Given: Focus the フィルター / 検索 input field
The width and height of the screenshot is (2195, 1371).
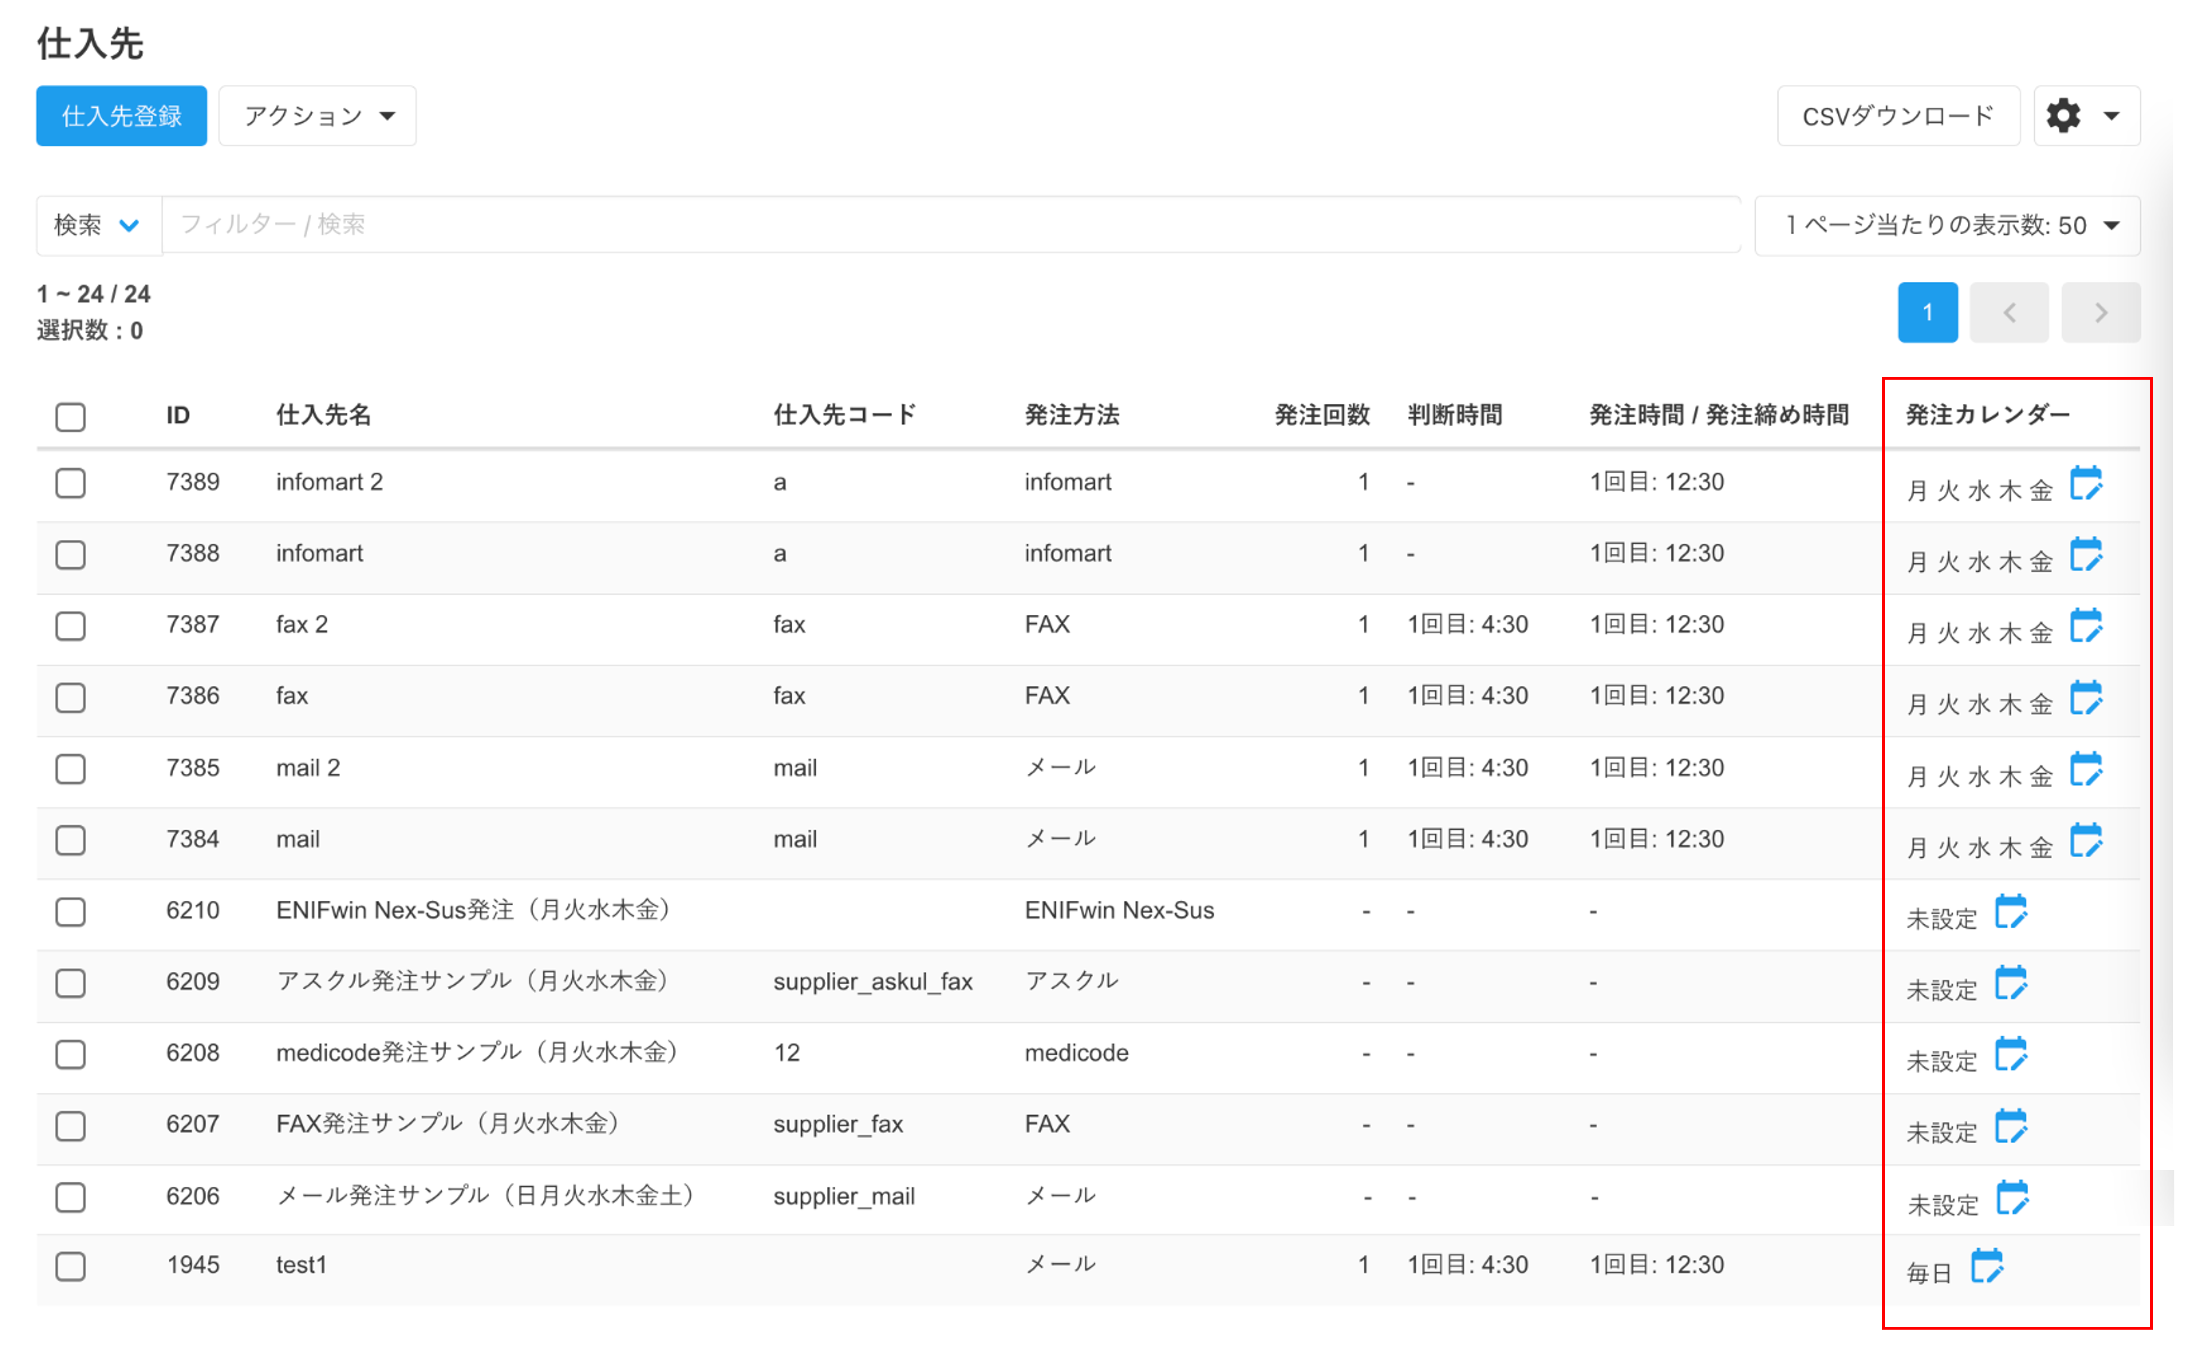Looking at the screenshot, I should click(951, 225).
